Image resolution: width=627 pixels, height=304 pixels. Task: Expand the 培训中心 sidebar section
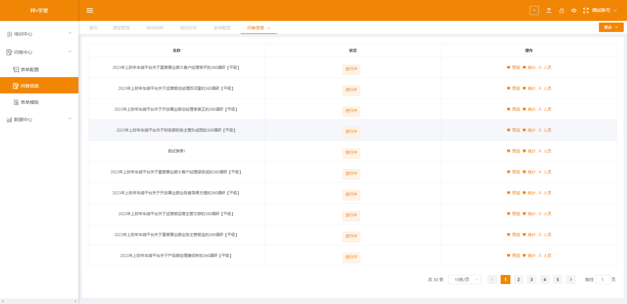[x=39, y=34]
